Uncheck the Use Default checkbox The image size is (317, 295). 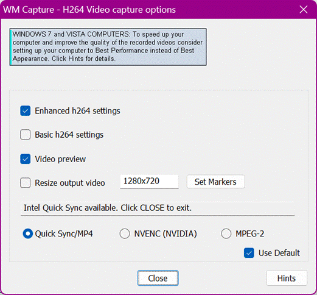coord(249,253)
